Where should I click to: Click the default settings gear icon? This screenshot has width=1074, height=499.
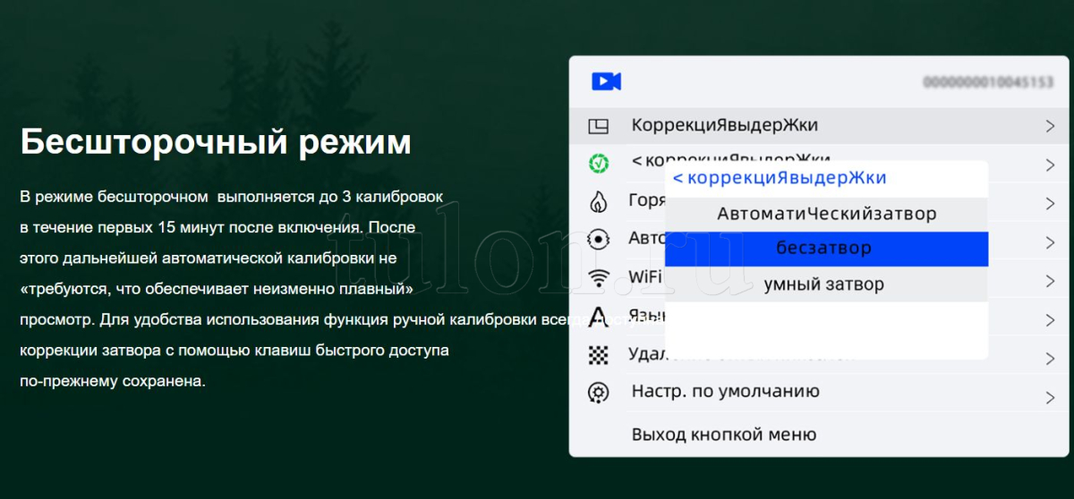[598, 393]
